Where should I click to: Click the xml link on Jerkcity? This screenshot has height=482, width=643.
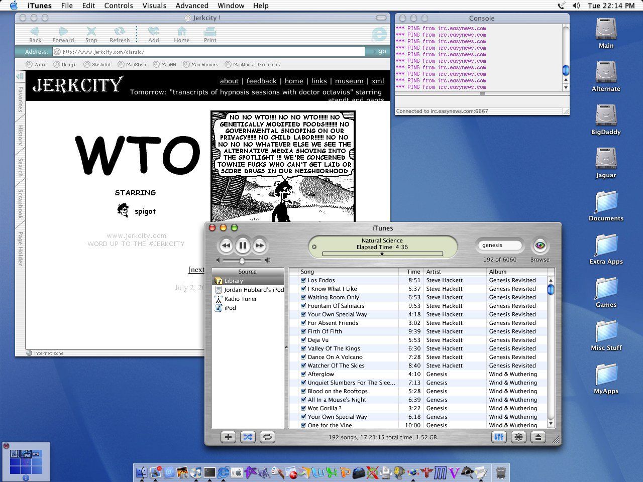coord(378,81)
